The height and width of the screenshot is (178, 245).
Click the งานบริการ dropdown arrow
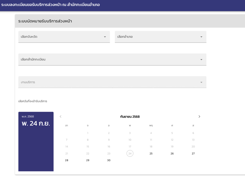(201, 82)
